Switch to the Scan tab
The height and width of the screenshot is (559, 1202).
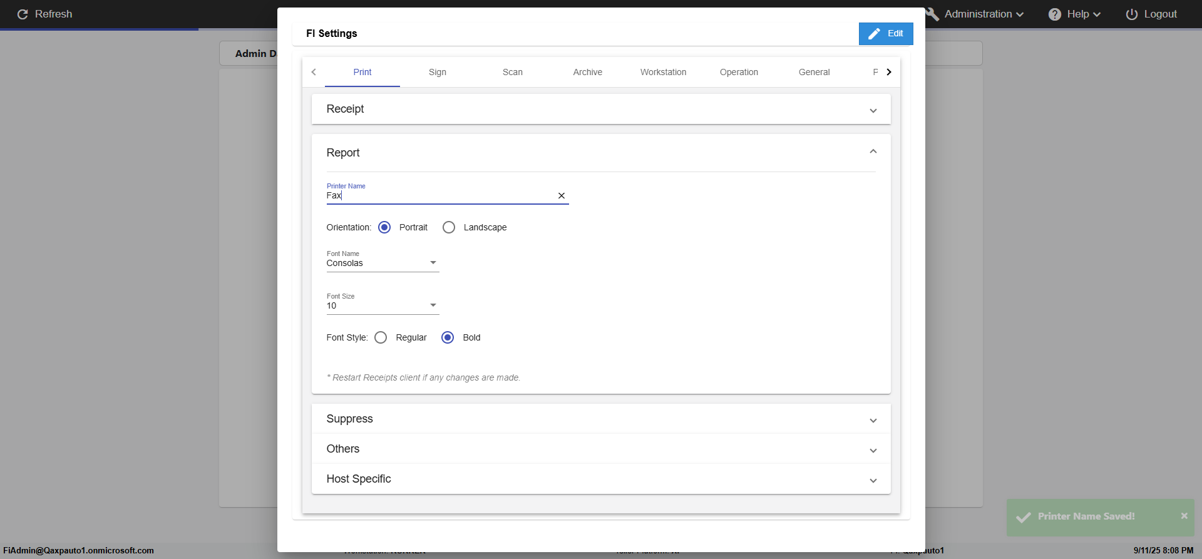(x=512, y=72)
